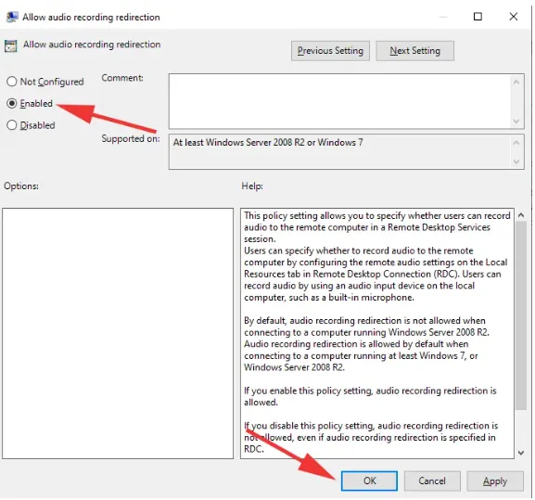This screenshot has height=500, width=535.
Task: Click the Comment box scroll down arrow
Action: [x=516, y=122]
